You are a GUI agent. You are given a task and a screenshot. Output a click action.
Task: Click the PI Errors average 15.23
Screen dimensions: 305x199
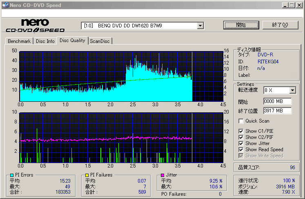[65, 181]
